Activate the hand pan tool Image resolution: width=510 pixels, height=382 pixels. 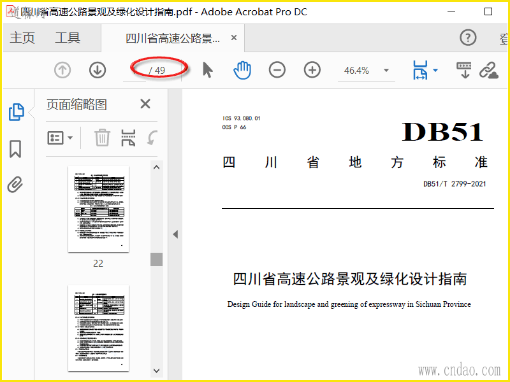tap(242, 70)
